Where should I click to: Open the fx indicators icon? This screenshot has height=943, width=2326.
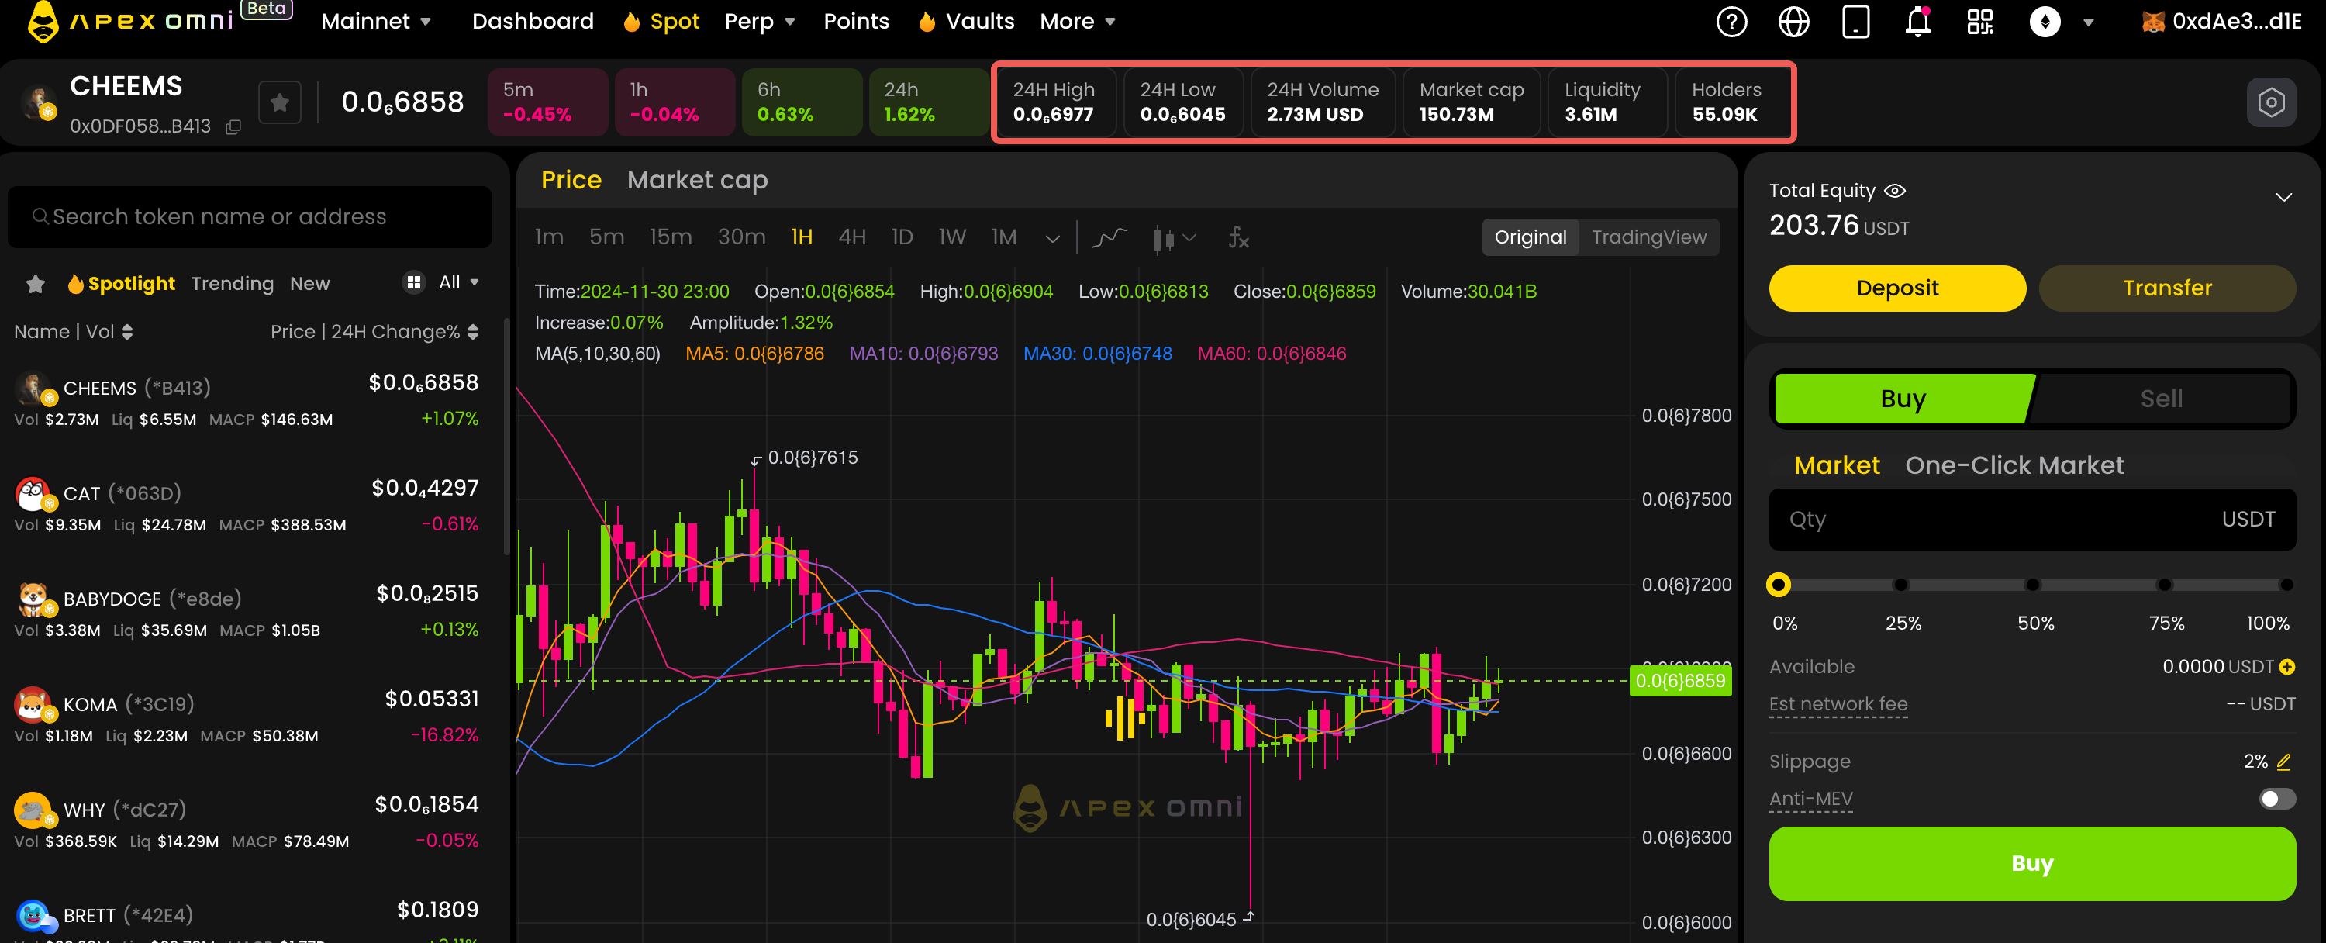click(x=1238, y=237)
